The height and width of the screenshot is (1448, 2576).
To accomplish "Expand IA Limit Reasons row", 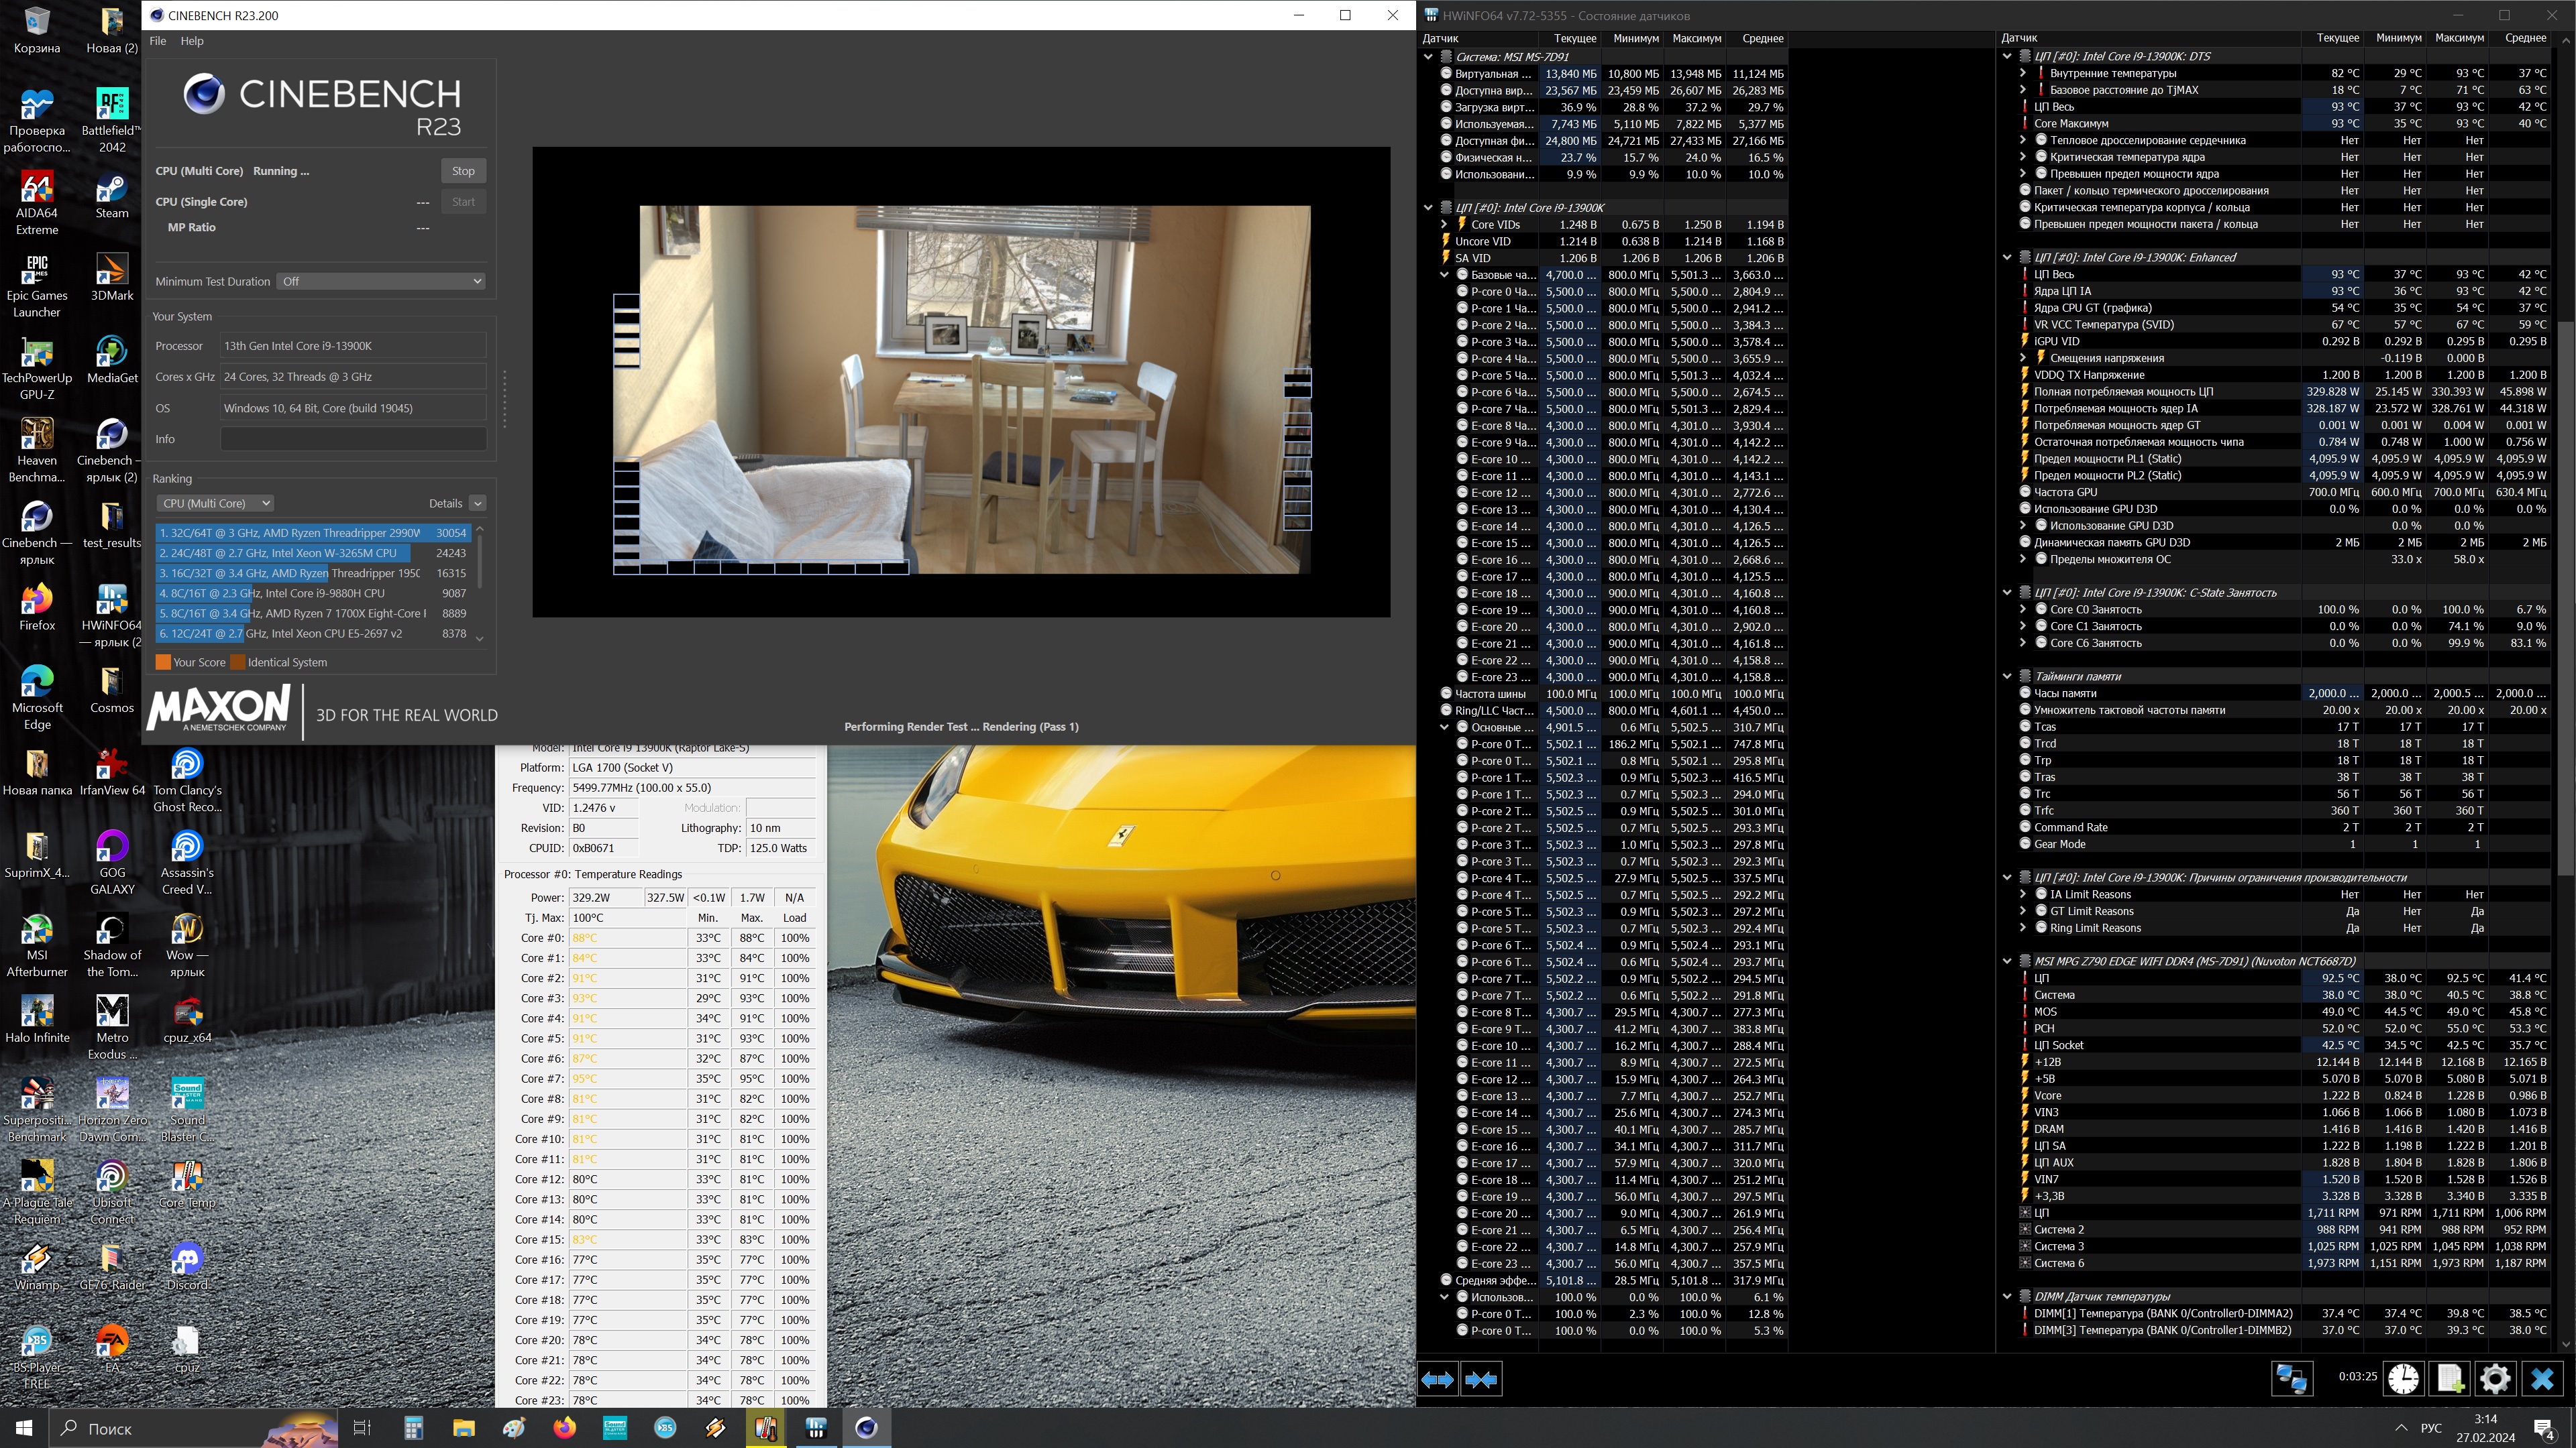I will (2023, 894).
